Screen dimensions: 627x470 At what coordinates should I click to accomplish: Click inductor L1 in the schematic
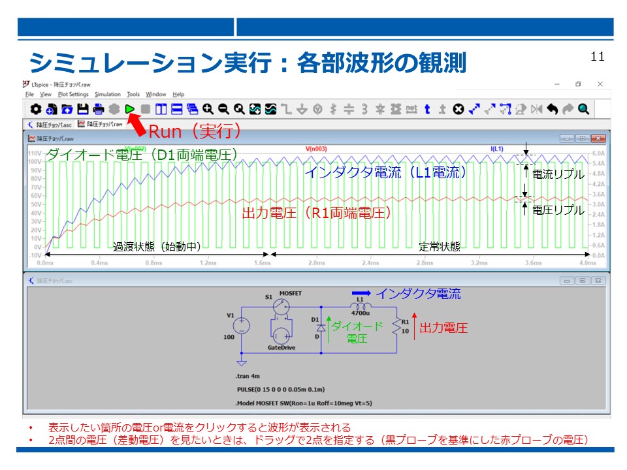click(361, 307)
